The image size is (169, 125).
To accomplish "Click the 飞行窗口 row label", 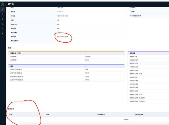I will coord(133,12).
